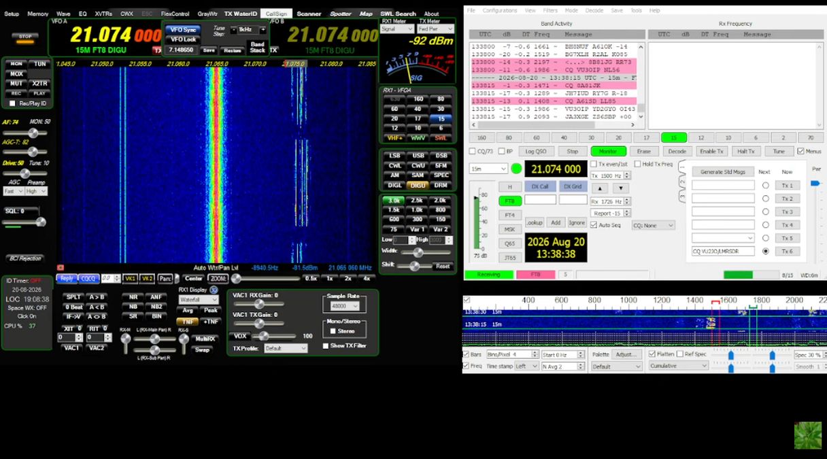This screenshot has width=827, height=459.
Task: Toggle the X2TR button
Action: (39, 84)
